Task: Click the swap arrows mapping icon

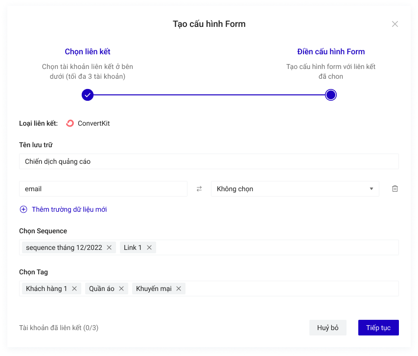Action: point(199,189)
